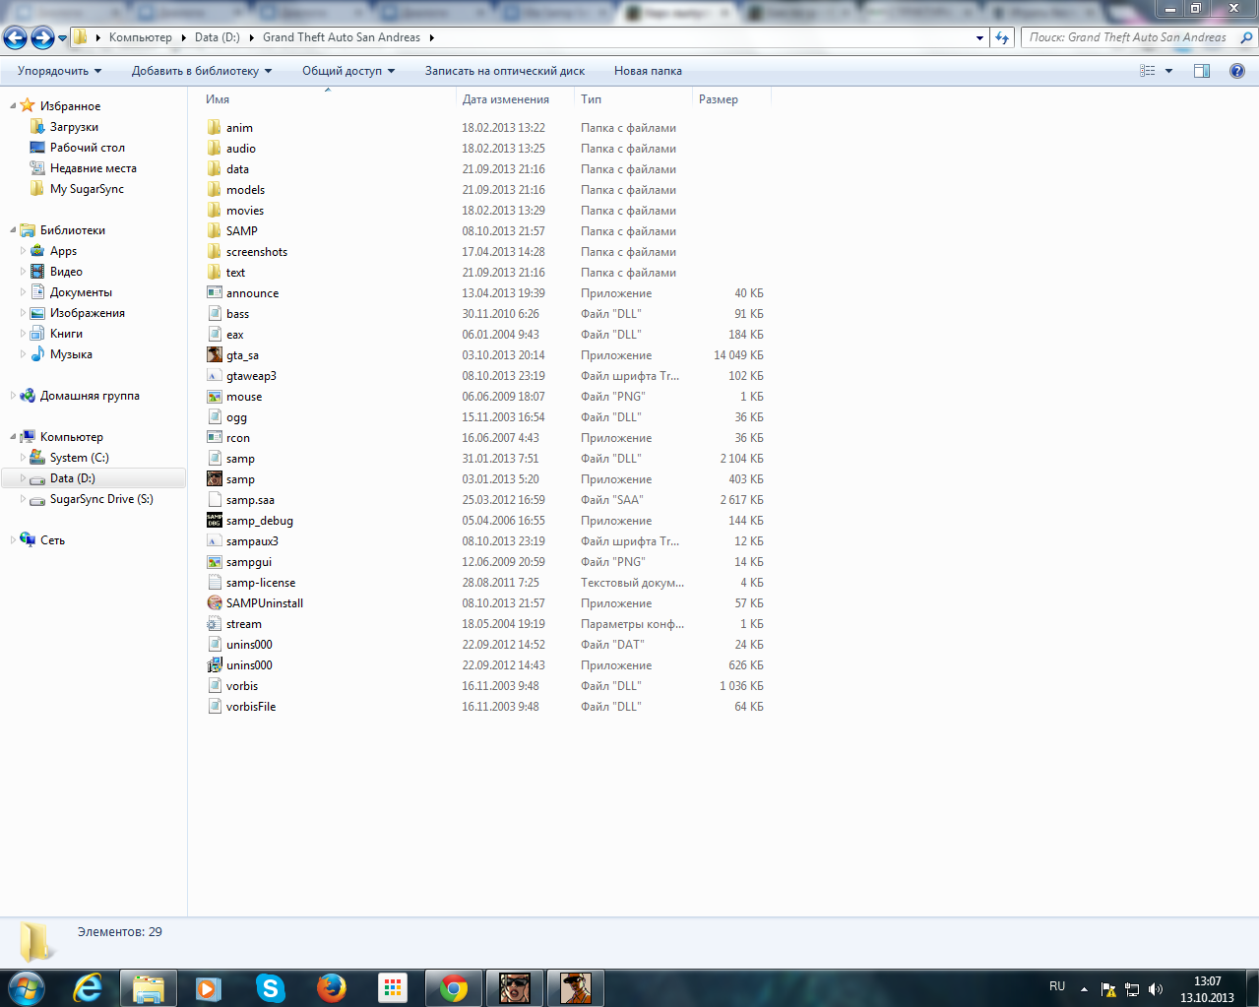The width and height of the screenshot is (1259, 1007).
Task: Select the vorbisFile DLL file name
Action: [x=251, y=707]
